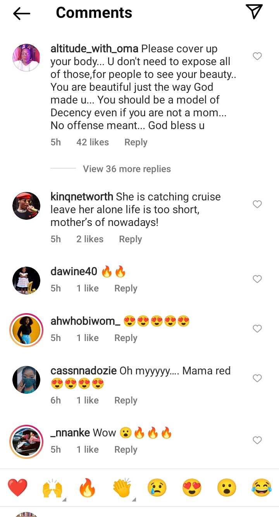Viewport: 279px width, 517px height.
Task: Choose the crying face emoji reaction
Action: point(157,488)
